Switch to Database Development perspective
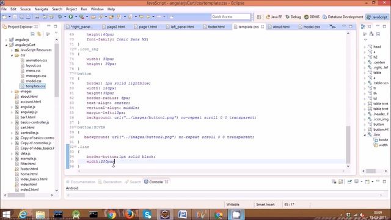This screenshot has width=391, height=220. point(343,17)
